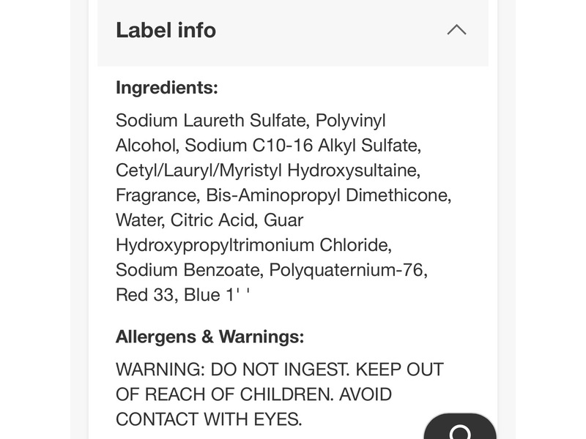Click OF REACH OF CHILDREN line
The image size is (586, 439).
tap(220, 394)
